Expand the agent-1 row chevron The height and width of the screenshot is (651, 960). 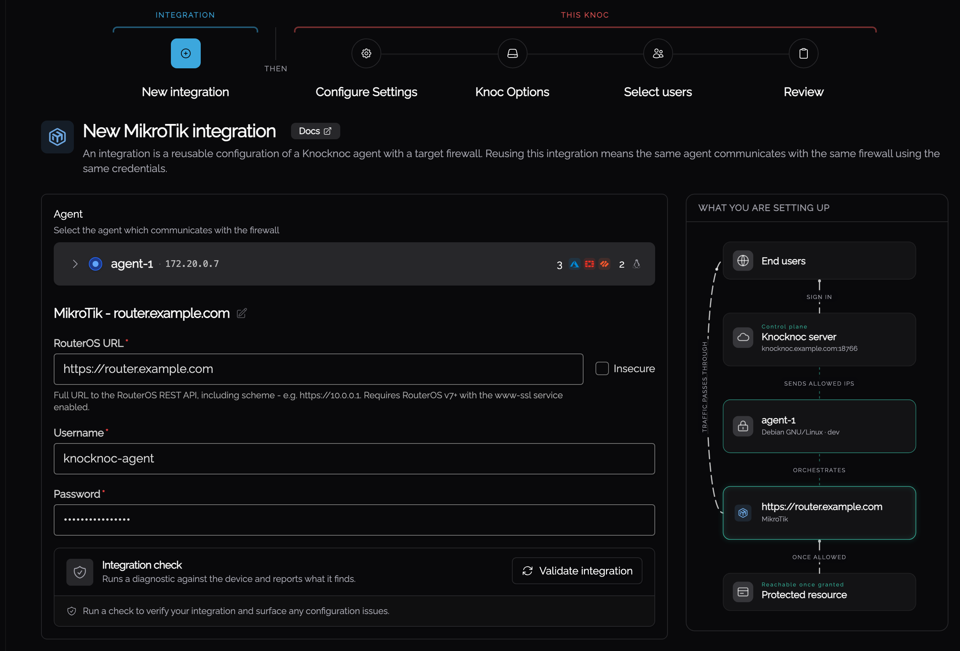click(75, 264)
